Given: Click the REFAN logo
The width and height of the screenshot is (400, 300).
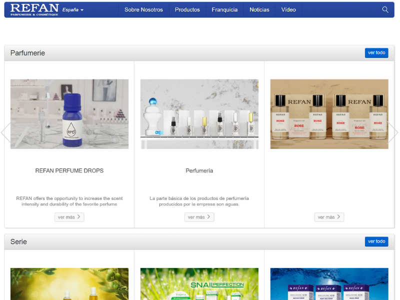Looking at the screenshot, I should 34,9.
